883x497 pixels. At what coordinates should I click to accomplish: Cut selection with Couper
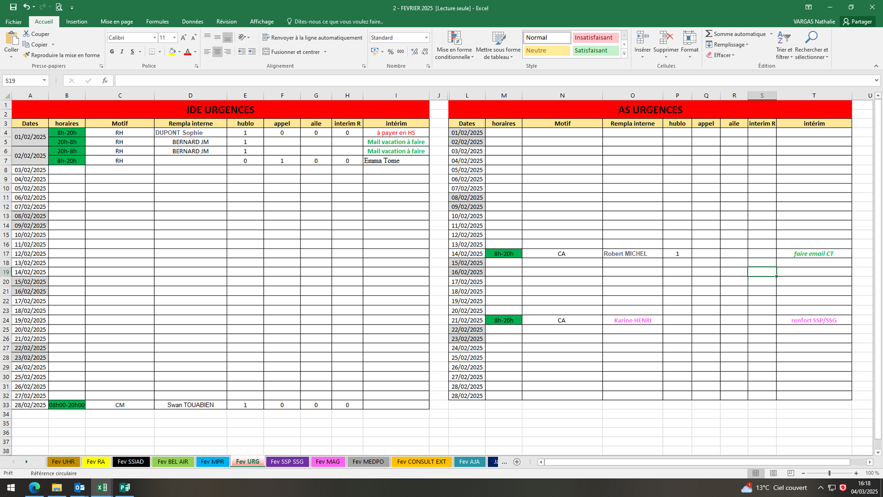pyautogui.click(x=36, y=34)
